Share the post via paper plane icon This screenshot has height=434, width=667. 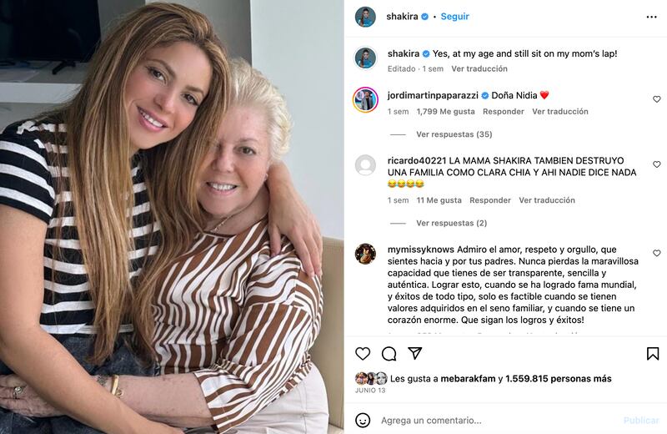[x=414, y=353]
